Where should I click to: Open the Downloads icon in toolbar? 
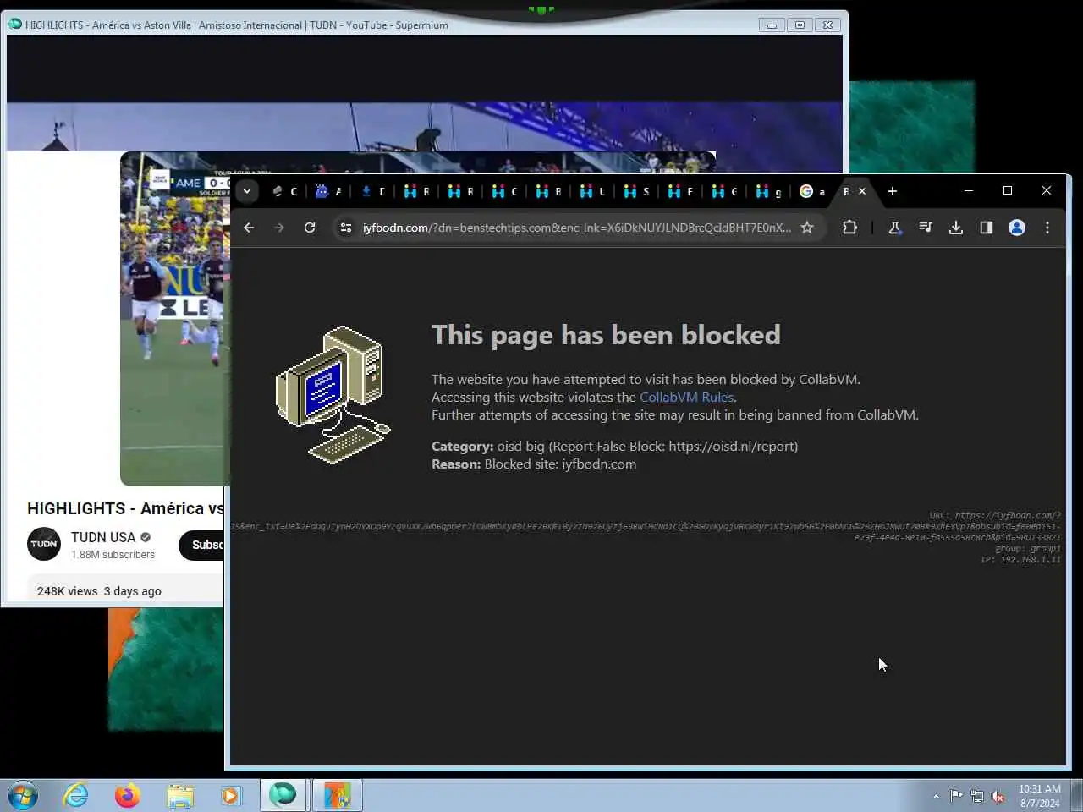956,228
